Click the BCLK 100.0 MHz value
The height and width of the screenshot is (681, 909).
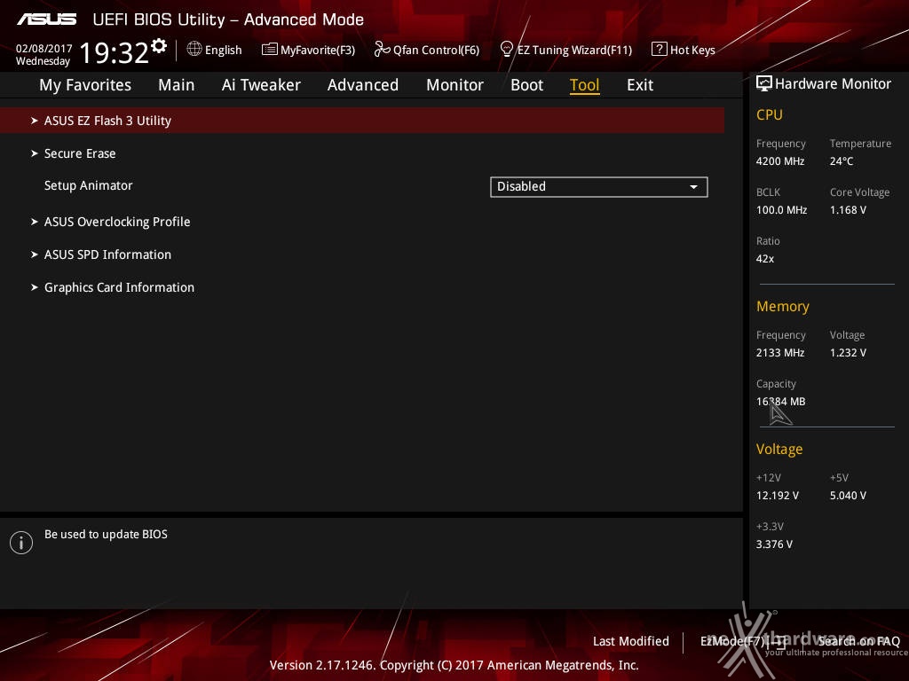[x=781, y=209]
